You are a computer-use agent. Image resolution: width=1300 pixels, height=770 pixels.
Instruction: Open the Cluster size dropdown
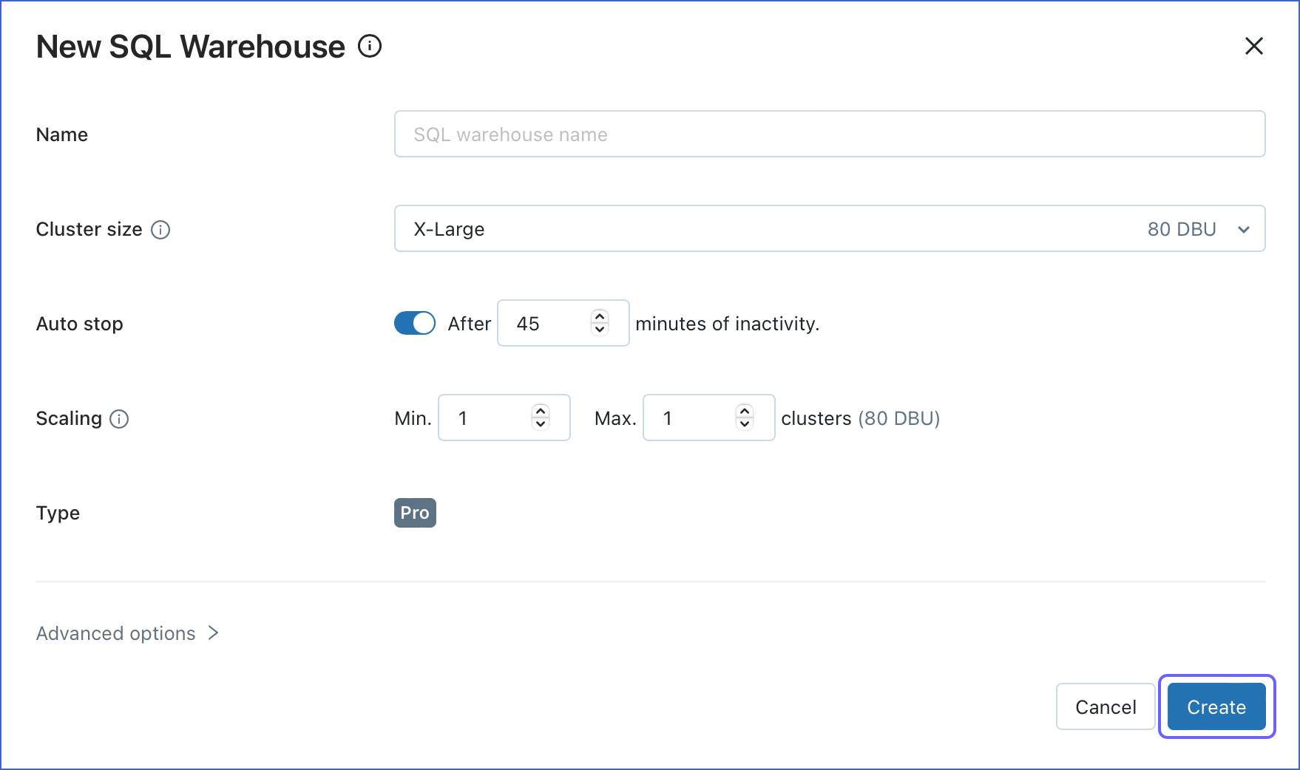[x=1244, y=229]
